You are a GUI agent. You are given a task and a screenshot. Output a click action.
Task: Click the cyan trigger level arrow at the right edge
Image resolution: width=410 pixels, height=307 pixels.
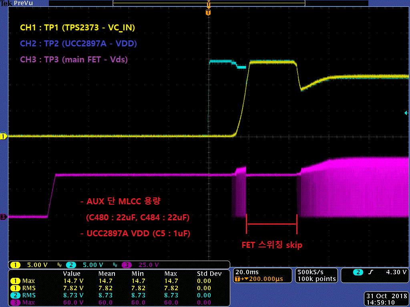coord(407,113)
